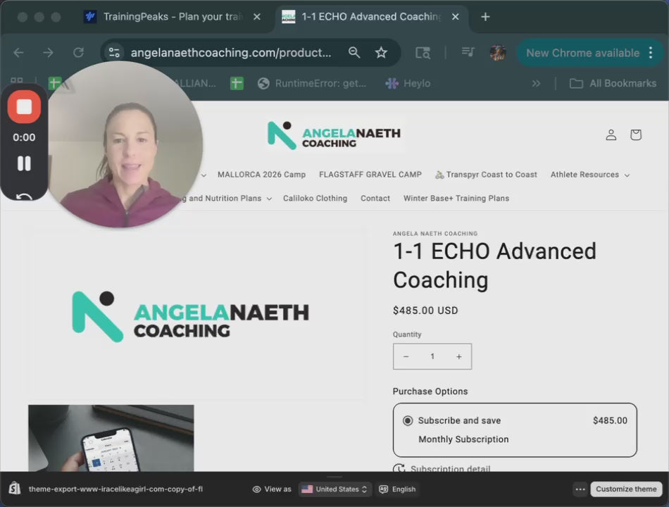Bookmark this page with the star icon

pyautogui.click(x=381, y=53)
